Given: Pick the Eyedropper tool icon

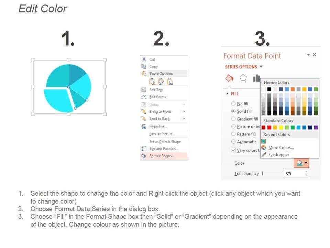Looking at the screenshot, I should click(x=264, y=155).
